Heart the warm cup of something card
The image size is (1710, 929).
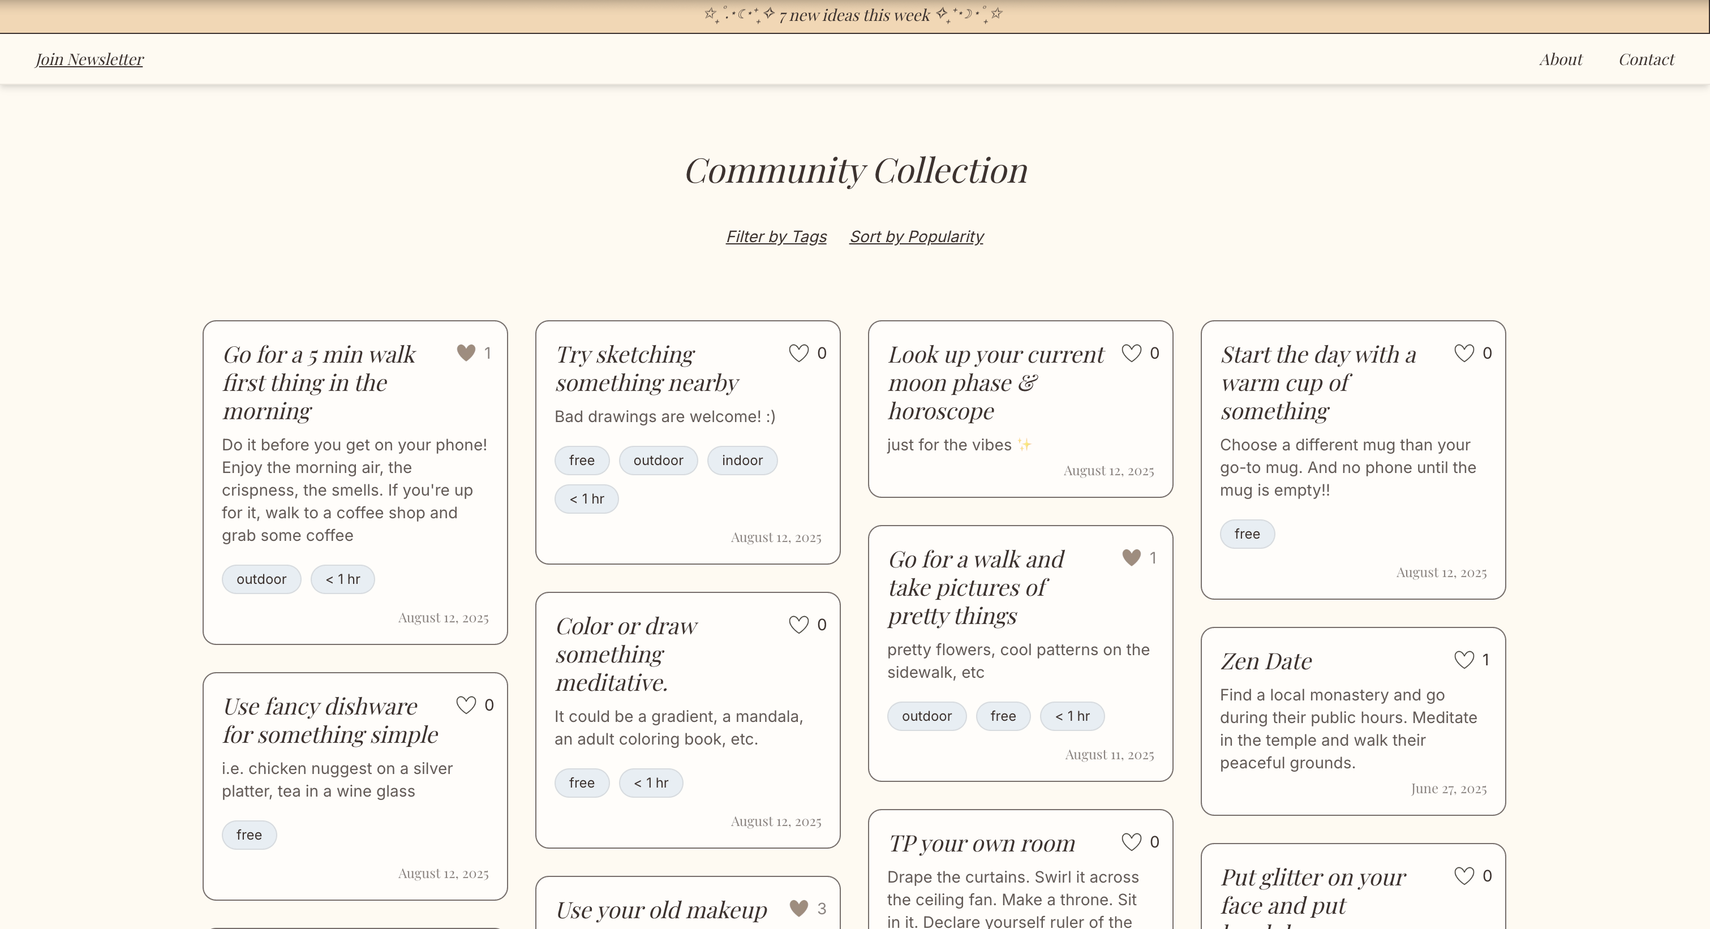coord(1464,353)
